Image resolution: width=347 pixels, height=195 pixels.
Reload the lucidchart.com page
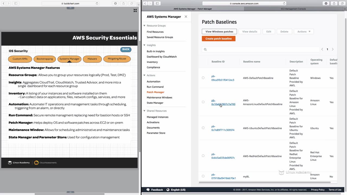pos(97,4)
